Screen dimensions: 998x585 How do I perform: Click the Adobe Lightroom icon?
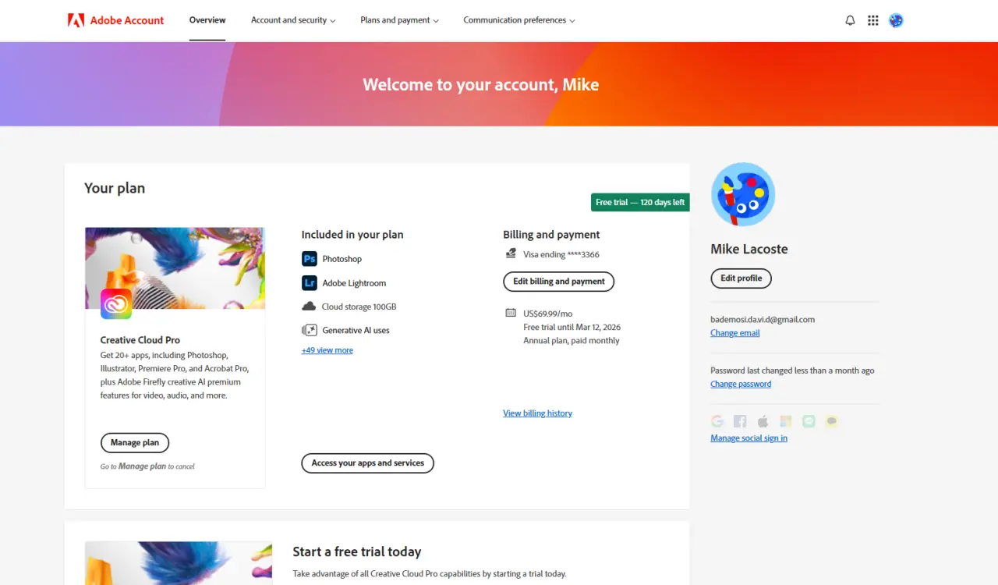point(310,283)
